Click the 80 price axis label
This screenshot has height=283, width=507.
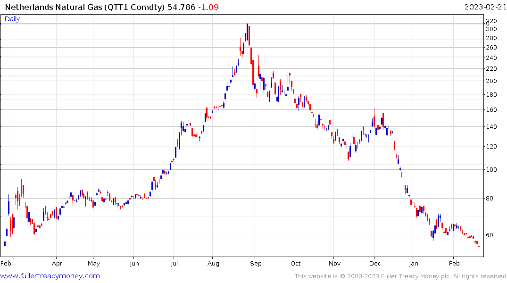[x=490, y=198]
